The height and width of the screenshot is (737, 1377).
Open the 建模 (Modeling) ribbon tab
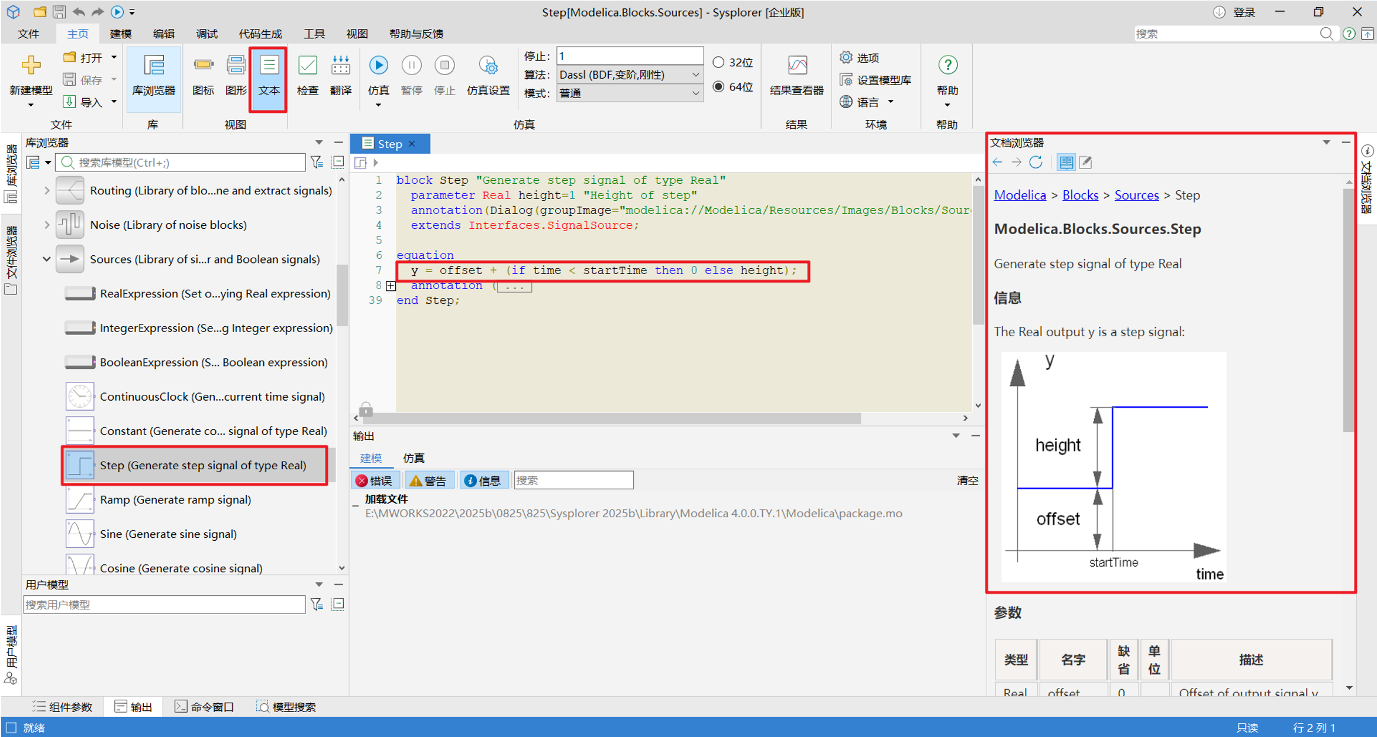coord(121,34)
